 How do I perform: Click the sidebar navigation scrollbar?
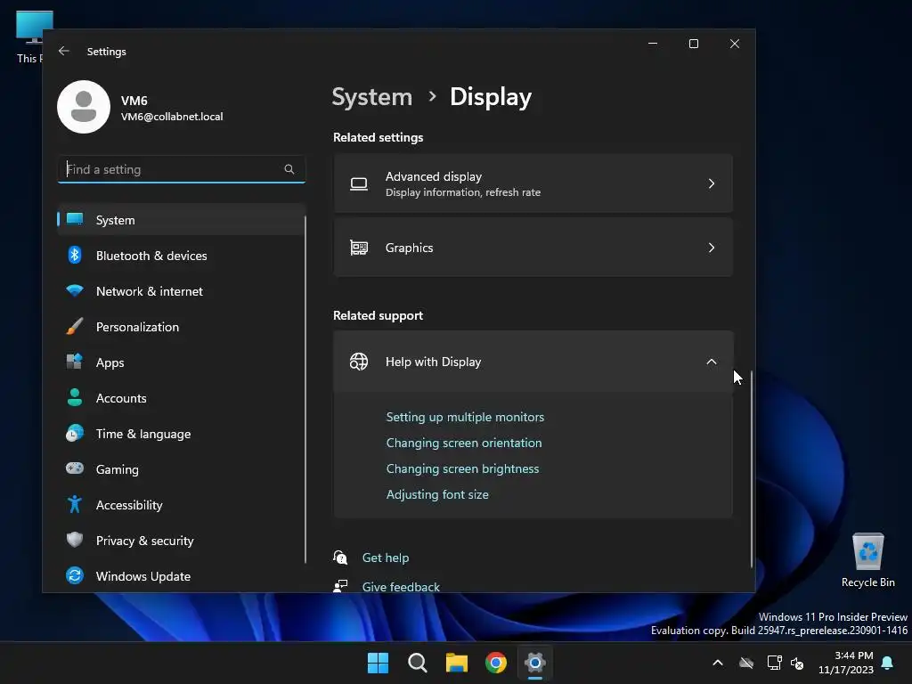point(305,390)
